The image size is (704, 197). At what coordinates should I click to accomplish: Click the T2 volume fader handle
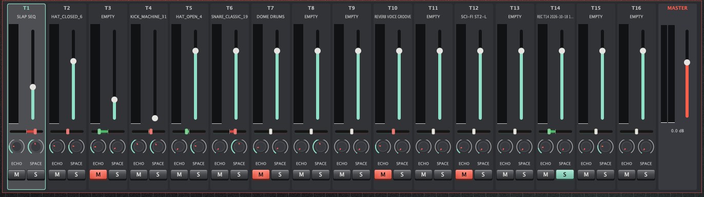point(73,61)
